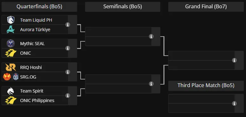This screenshot has width=246, height=117.
Task: Click the RRQ Hoshi orange logo
Action: [11, 67]
